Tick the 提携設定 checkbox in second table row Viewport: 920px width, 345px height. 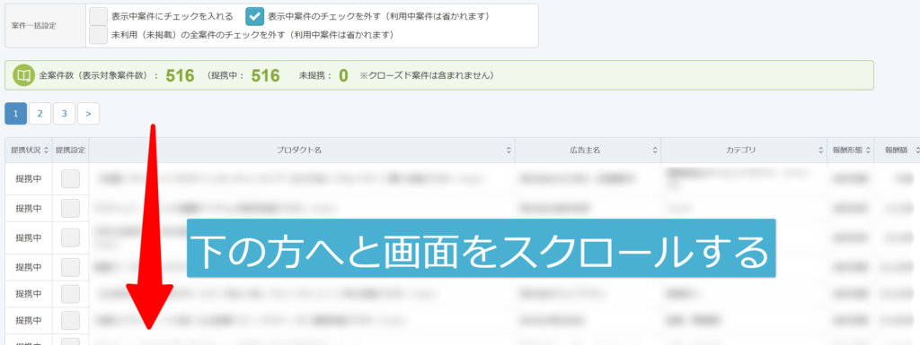[70, 208]
